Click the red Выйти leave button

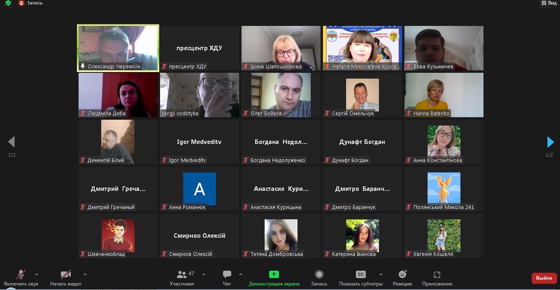[544, 278]
